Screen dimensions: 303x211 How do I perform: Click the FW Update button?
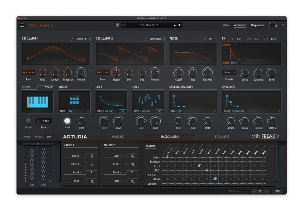[x=235, y=191]
